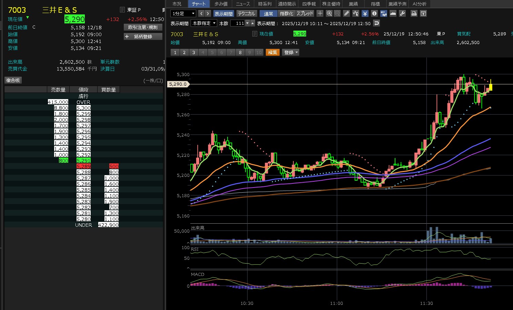
Task: Open chart settings with the wrench icon
Action: [402, 13]
